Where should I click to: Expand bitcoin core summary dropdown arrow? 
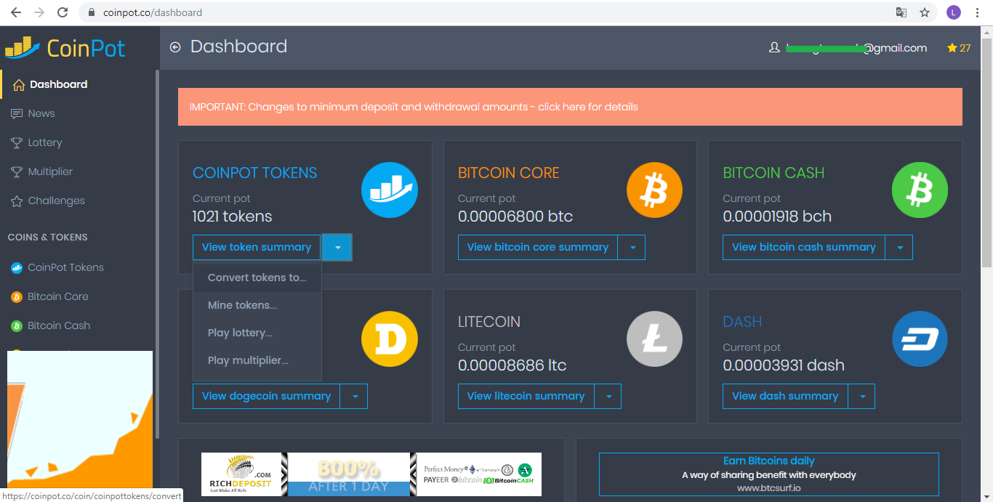pyautogui.click(x=632, y=247)
